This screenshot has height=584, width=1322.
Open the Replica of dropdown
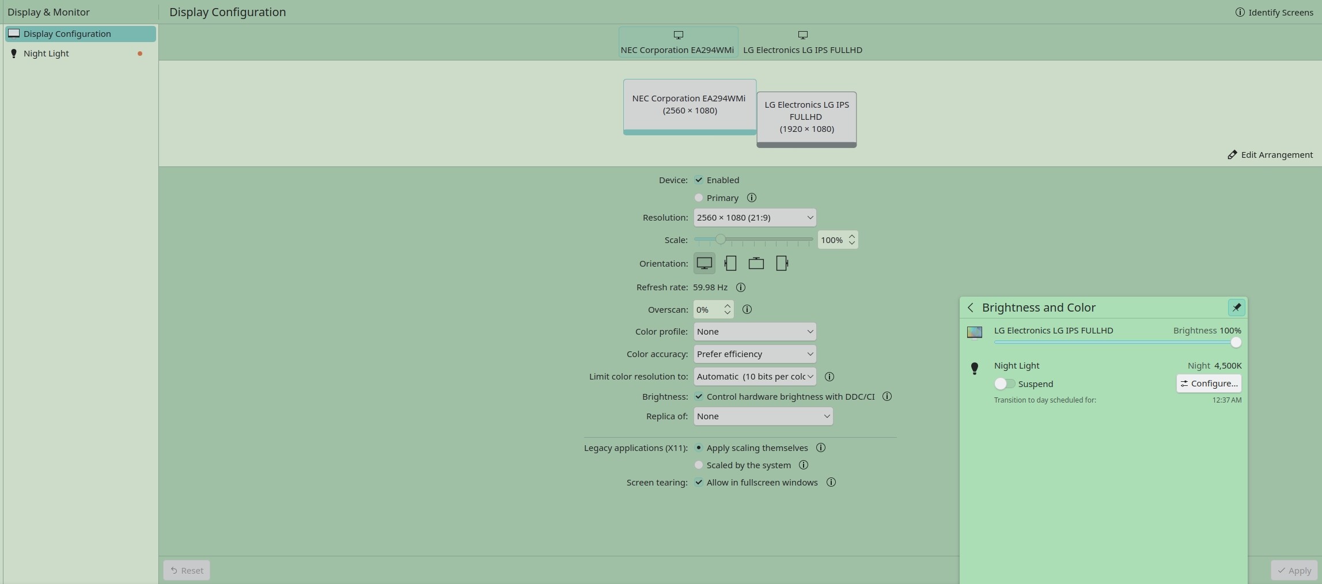(x=763, y=416)
